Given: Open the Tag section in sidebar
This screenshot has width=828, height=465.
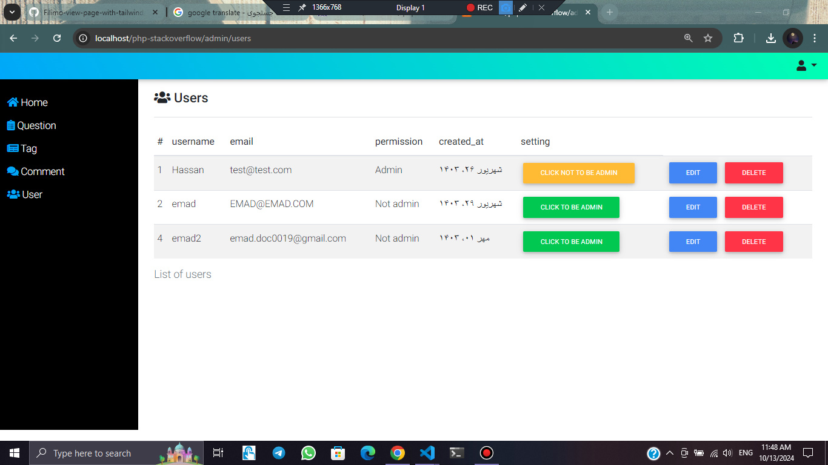Looking at the screenshot, I should click(22, 148).
